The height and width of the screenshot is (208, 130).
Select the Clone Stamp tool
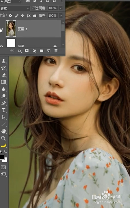pos(3,61)
